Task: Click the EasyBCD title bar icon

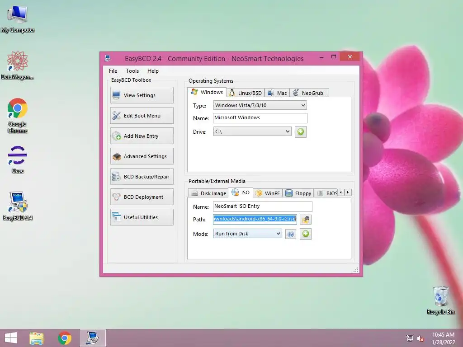Action: (108, 58)
